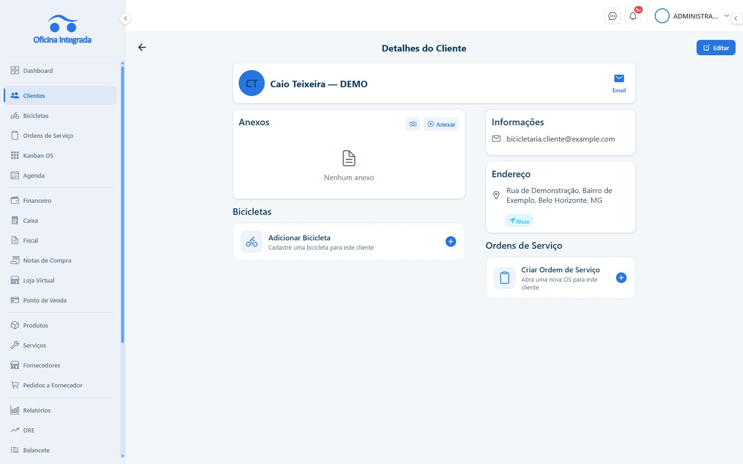
Task: Click the Email envelope icon
Action: tap(619, 78)
